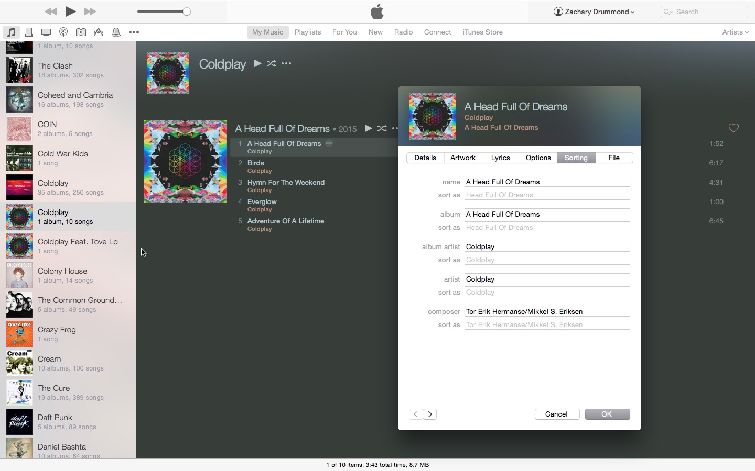
Task: Select the Music library icon
Action: point(11,32)
